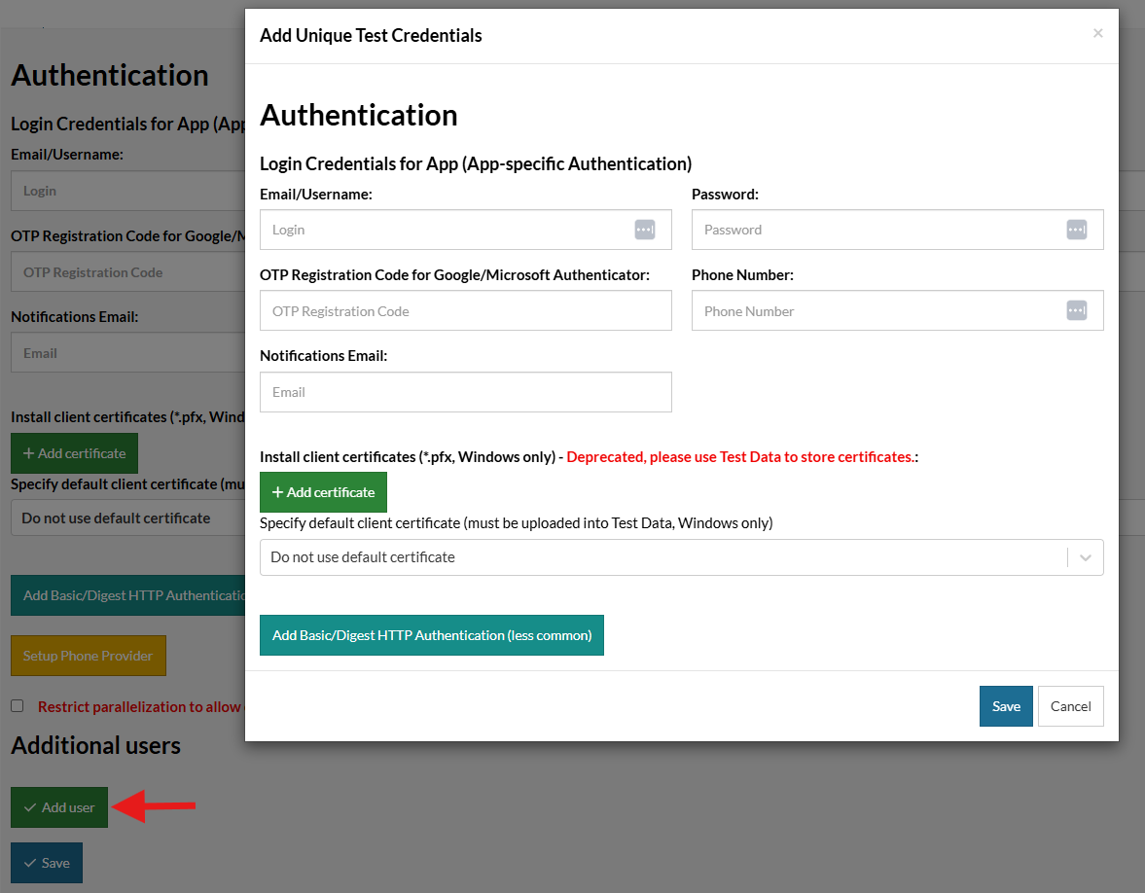Click the dropdown chevron arrow in dialog

click(1085, 557)
